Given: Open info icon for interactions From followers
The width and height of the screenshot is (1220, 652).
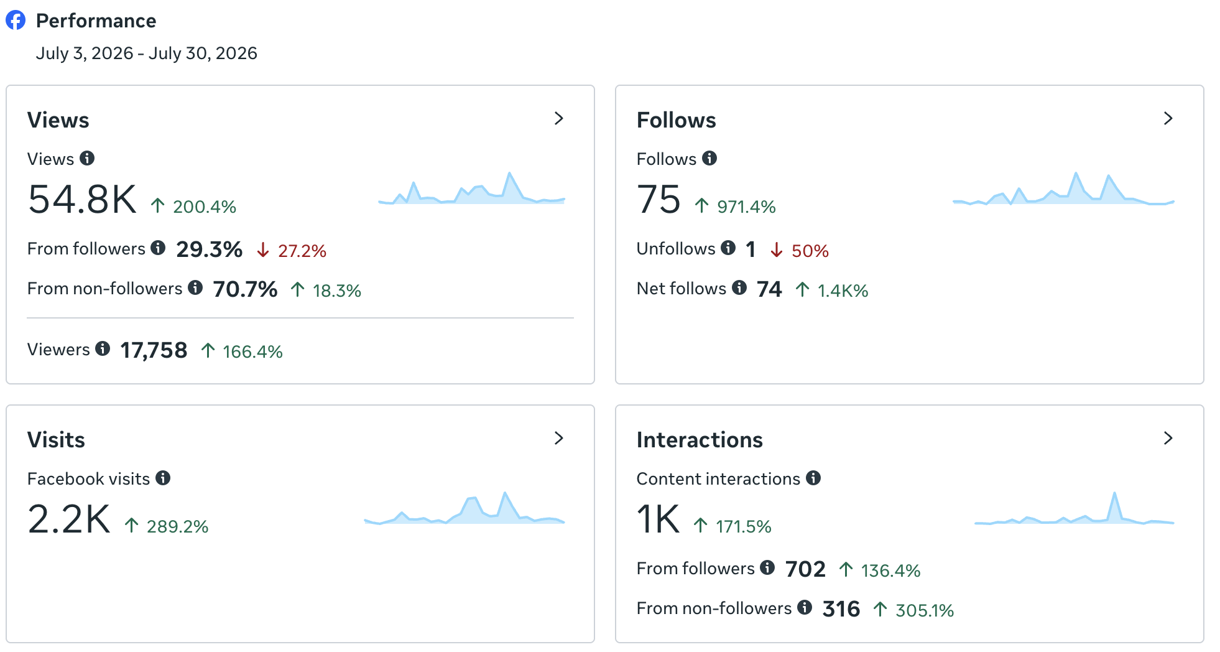Looking at the screenshot, I should point(767,567).
